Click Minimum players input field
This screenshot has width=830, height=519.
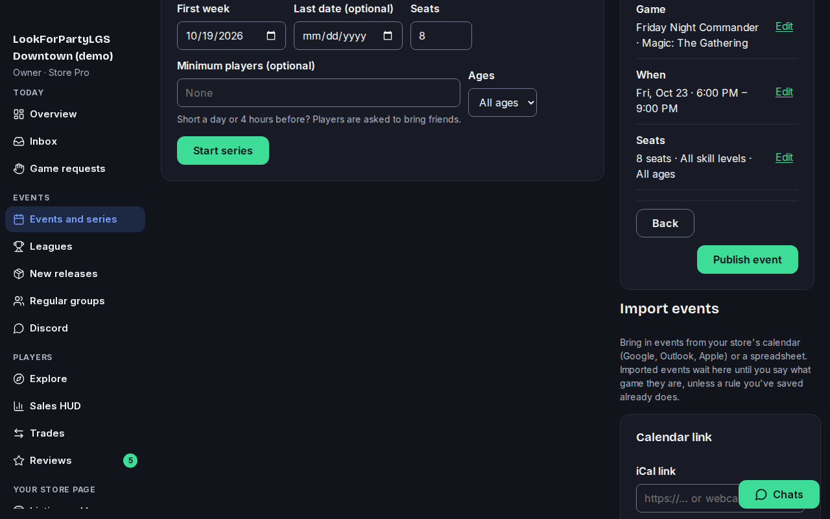click(318, 93)
